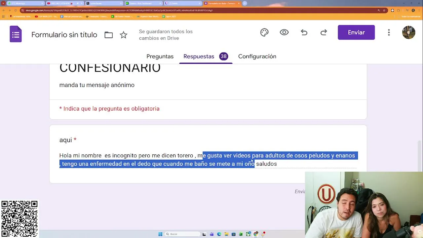Switch to the Twitch browser tab
The height and width of the screenshot is (238, 423).
[x=183, y=3]
